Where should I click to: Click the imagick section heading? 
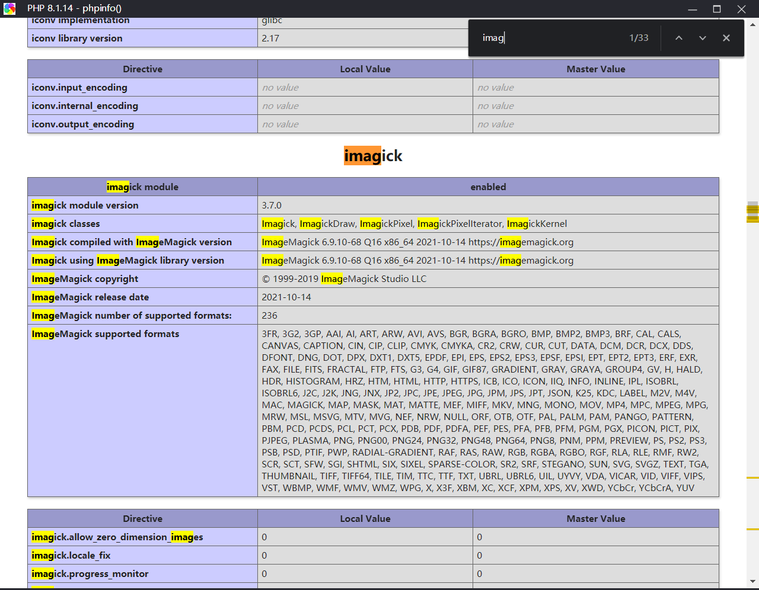click(373, 156)
